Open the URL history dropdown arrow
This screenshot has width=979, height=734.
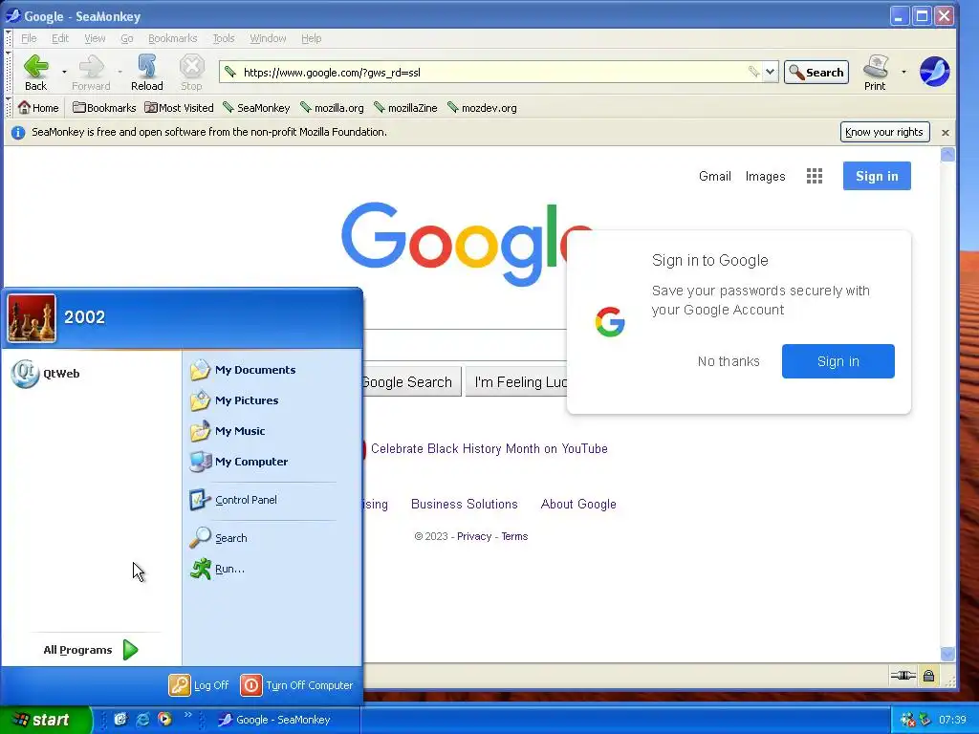[770, 72]
